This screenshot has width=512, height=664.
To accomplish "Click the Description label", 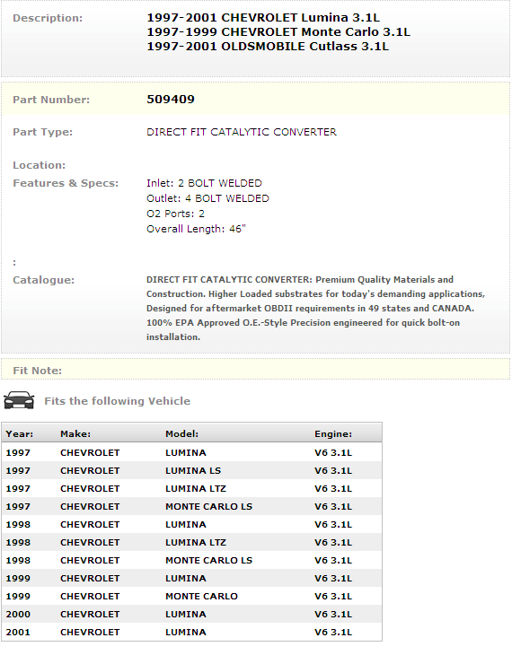I will 48,18.
